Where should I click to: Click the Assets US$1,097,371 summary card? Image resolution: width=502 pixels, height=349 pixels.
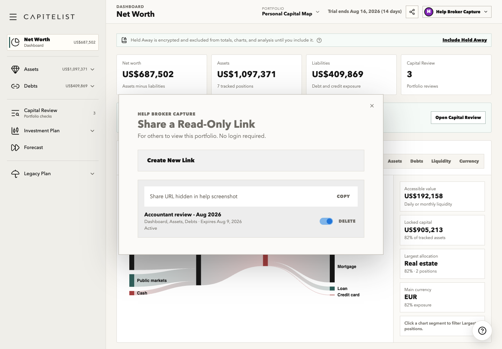point(257,75)
